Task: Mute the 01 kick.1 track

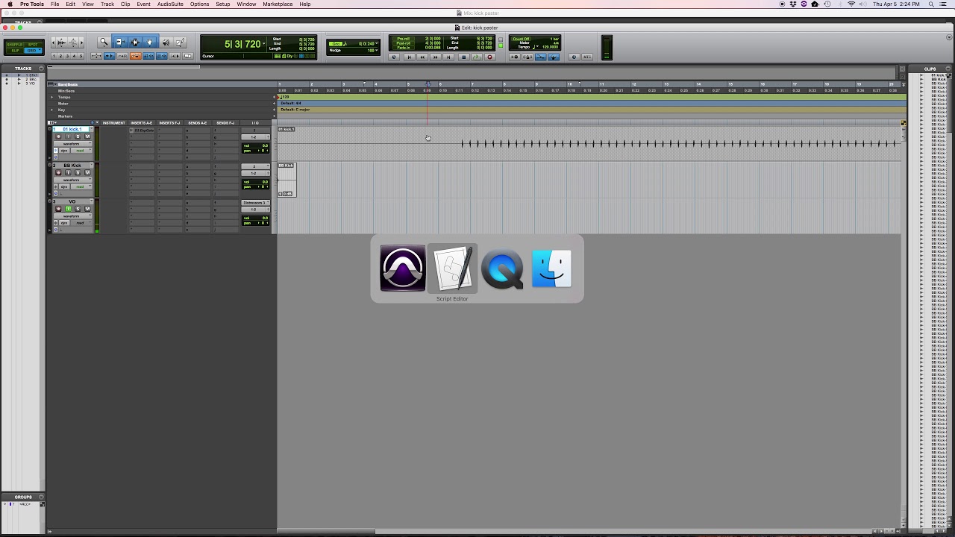Action: pyautogui.click(x=87, y=136)
